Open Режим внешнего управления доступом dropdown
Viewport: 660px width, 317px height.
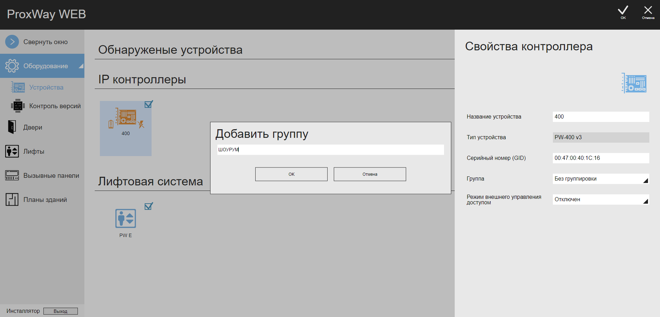(601, 200)
